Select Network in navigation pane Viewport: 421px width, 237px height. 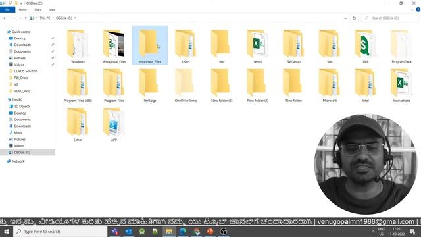click(x=18, y=161)
